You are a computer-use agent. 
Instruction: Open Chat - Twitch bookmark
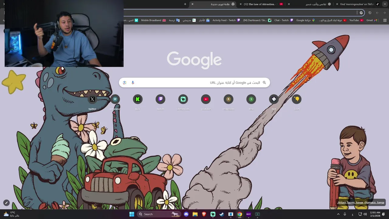tap(284, 20)
